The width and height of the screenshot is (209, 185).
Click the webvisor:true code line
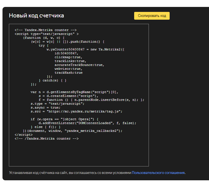68,69
